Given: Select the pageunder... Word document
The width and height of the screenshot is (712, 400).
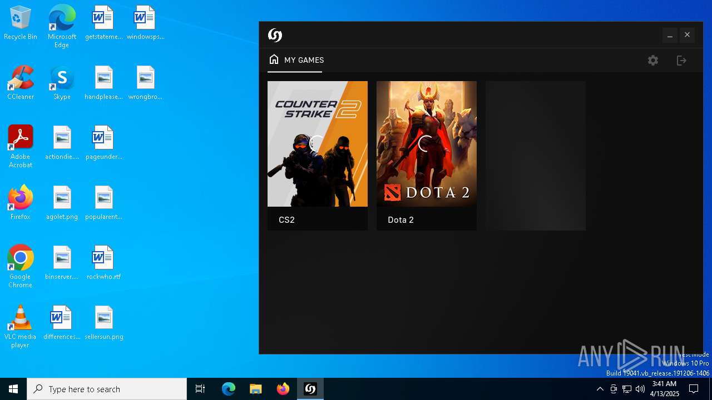Looking at the screenshot, I should (103, 143).
